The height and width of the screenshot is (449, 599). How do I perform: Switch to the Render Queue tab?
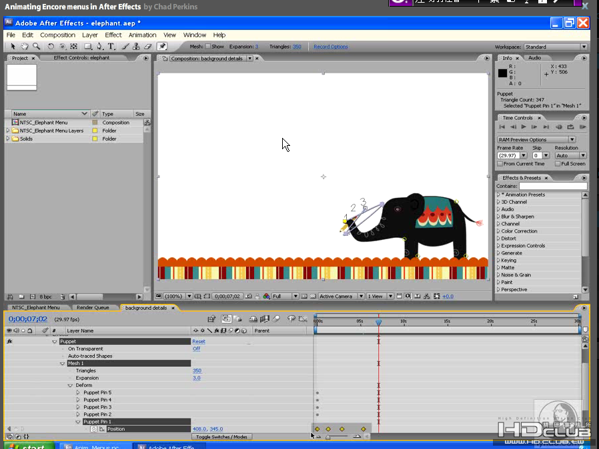click(93, 308)
